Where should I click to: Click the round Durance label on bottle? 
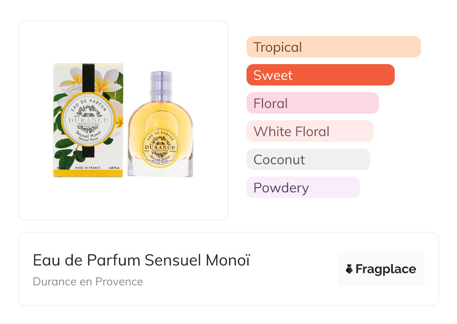(160, 145)
